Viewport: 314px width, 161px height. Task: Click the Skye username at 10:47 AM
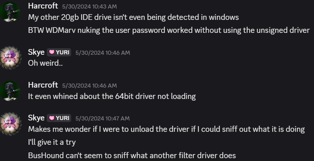(x=36, y=118)
